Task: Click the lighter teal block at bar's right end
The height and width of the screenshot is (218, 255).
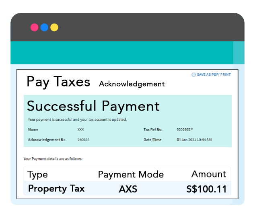Action: click(x=239, y=53)
